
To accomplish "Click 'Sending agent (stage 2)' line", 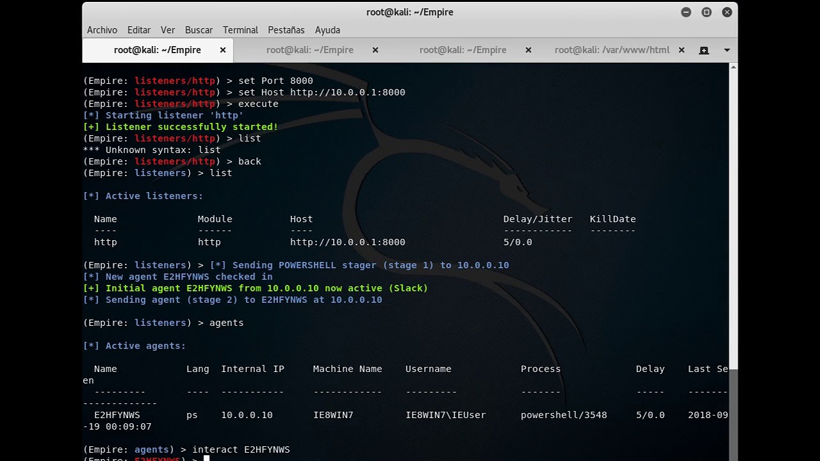I will click(x=233, y=300).
